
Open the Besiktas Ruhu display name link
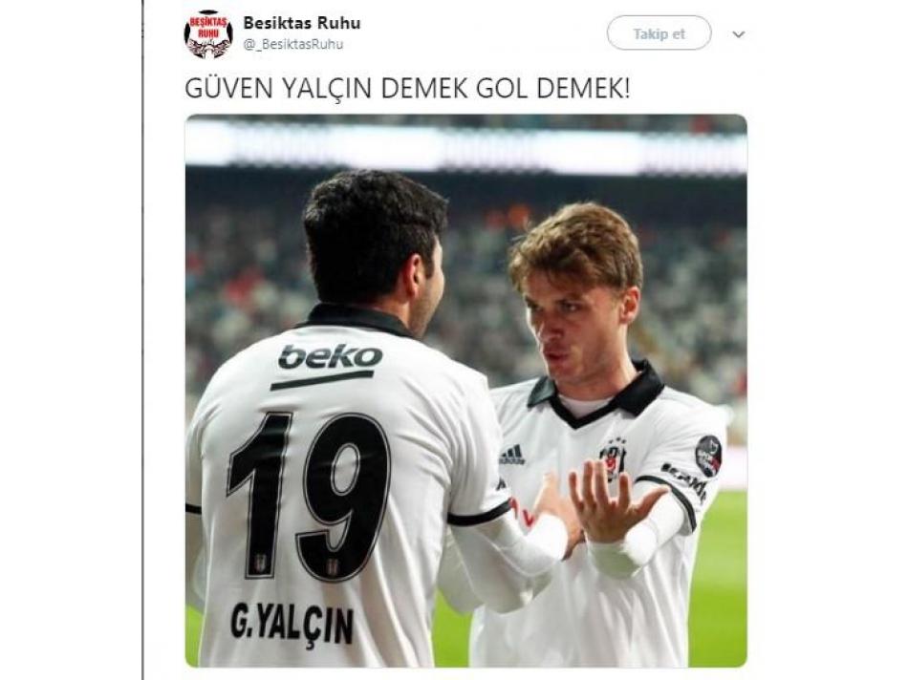point(302,23)
